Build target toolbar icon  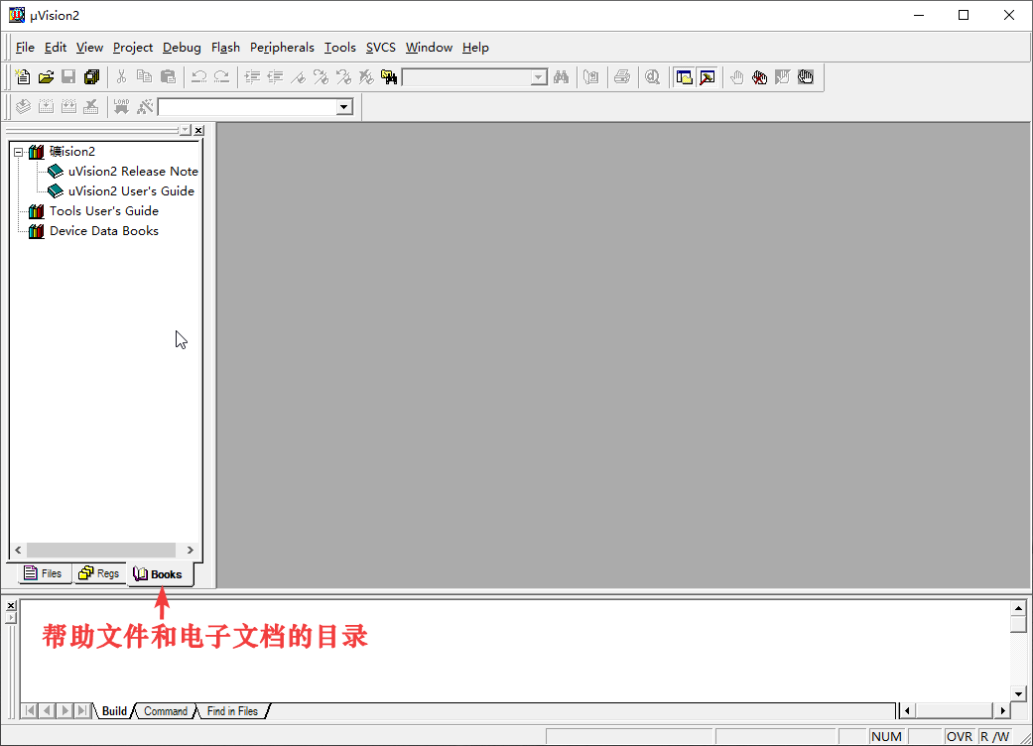46,106
